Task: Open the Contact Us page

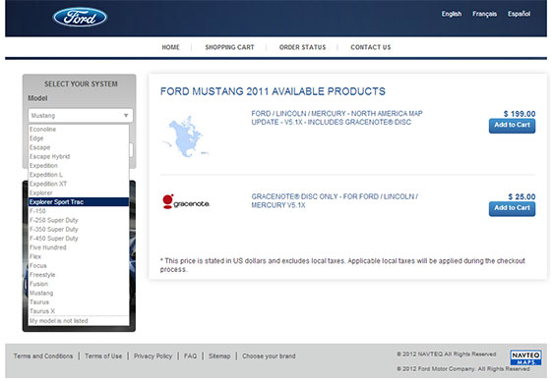Action: point(371,47)
